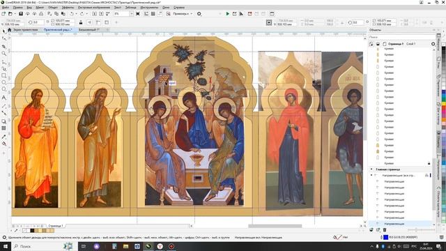
Task: Switch to the Безымянный-1 document tab
Action: [x=89, y=29]
